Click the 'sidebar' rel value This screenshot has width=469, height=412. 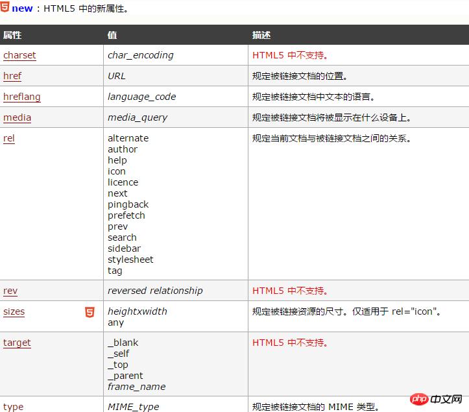tap(124, 248)
